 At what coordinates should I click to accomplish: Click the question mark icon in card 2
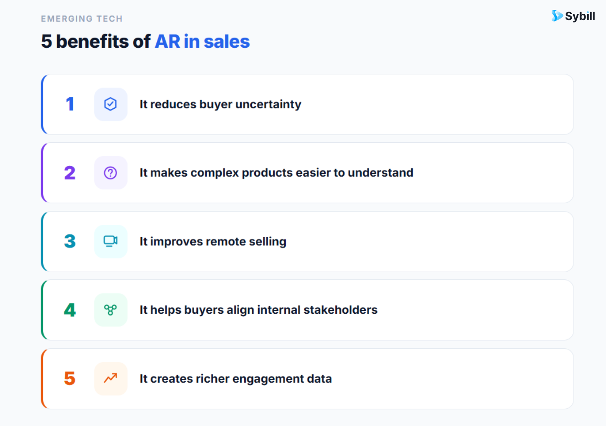[x=110, y=173]
